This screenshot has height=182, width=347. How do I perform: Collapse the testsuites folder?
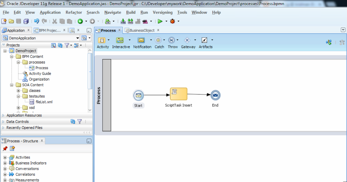[x=18, y=96]
